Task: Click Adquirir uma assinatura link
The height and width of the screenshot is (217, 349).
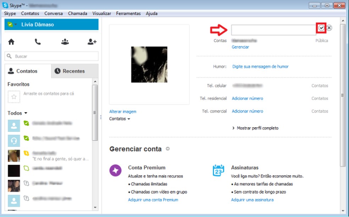Action: (252, 200)
